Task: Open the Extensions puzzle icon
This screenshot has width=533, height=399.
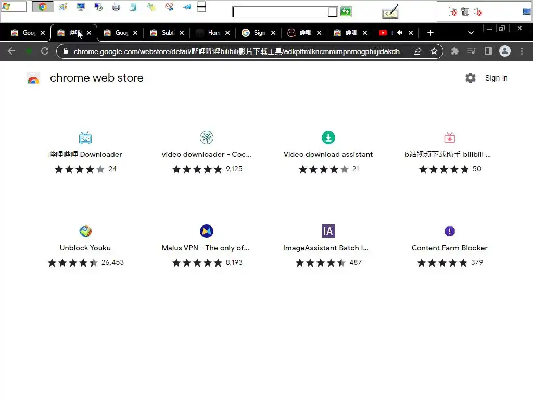Action: coord(454,51)
